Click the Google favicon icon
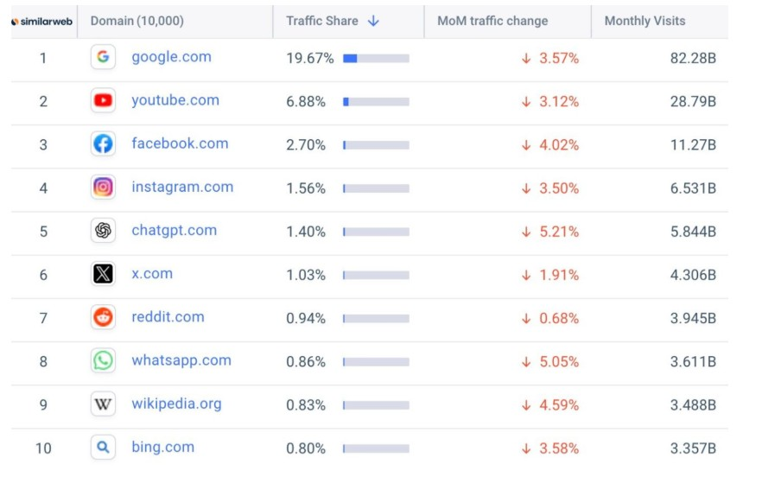The image size is (762, 477). 103,57
